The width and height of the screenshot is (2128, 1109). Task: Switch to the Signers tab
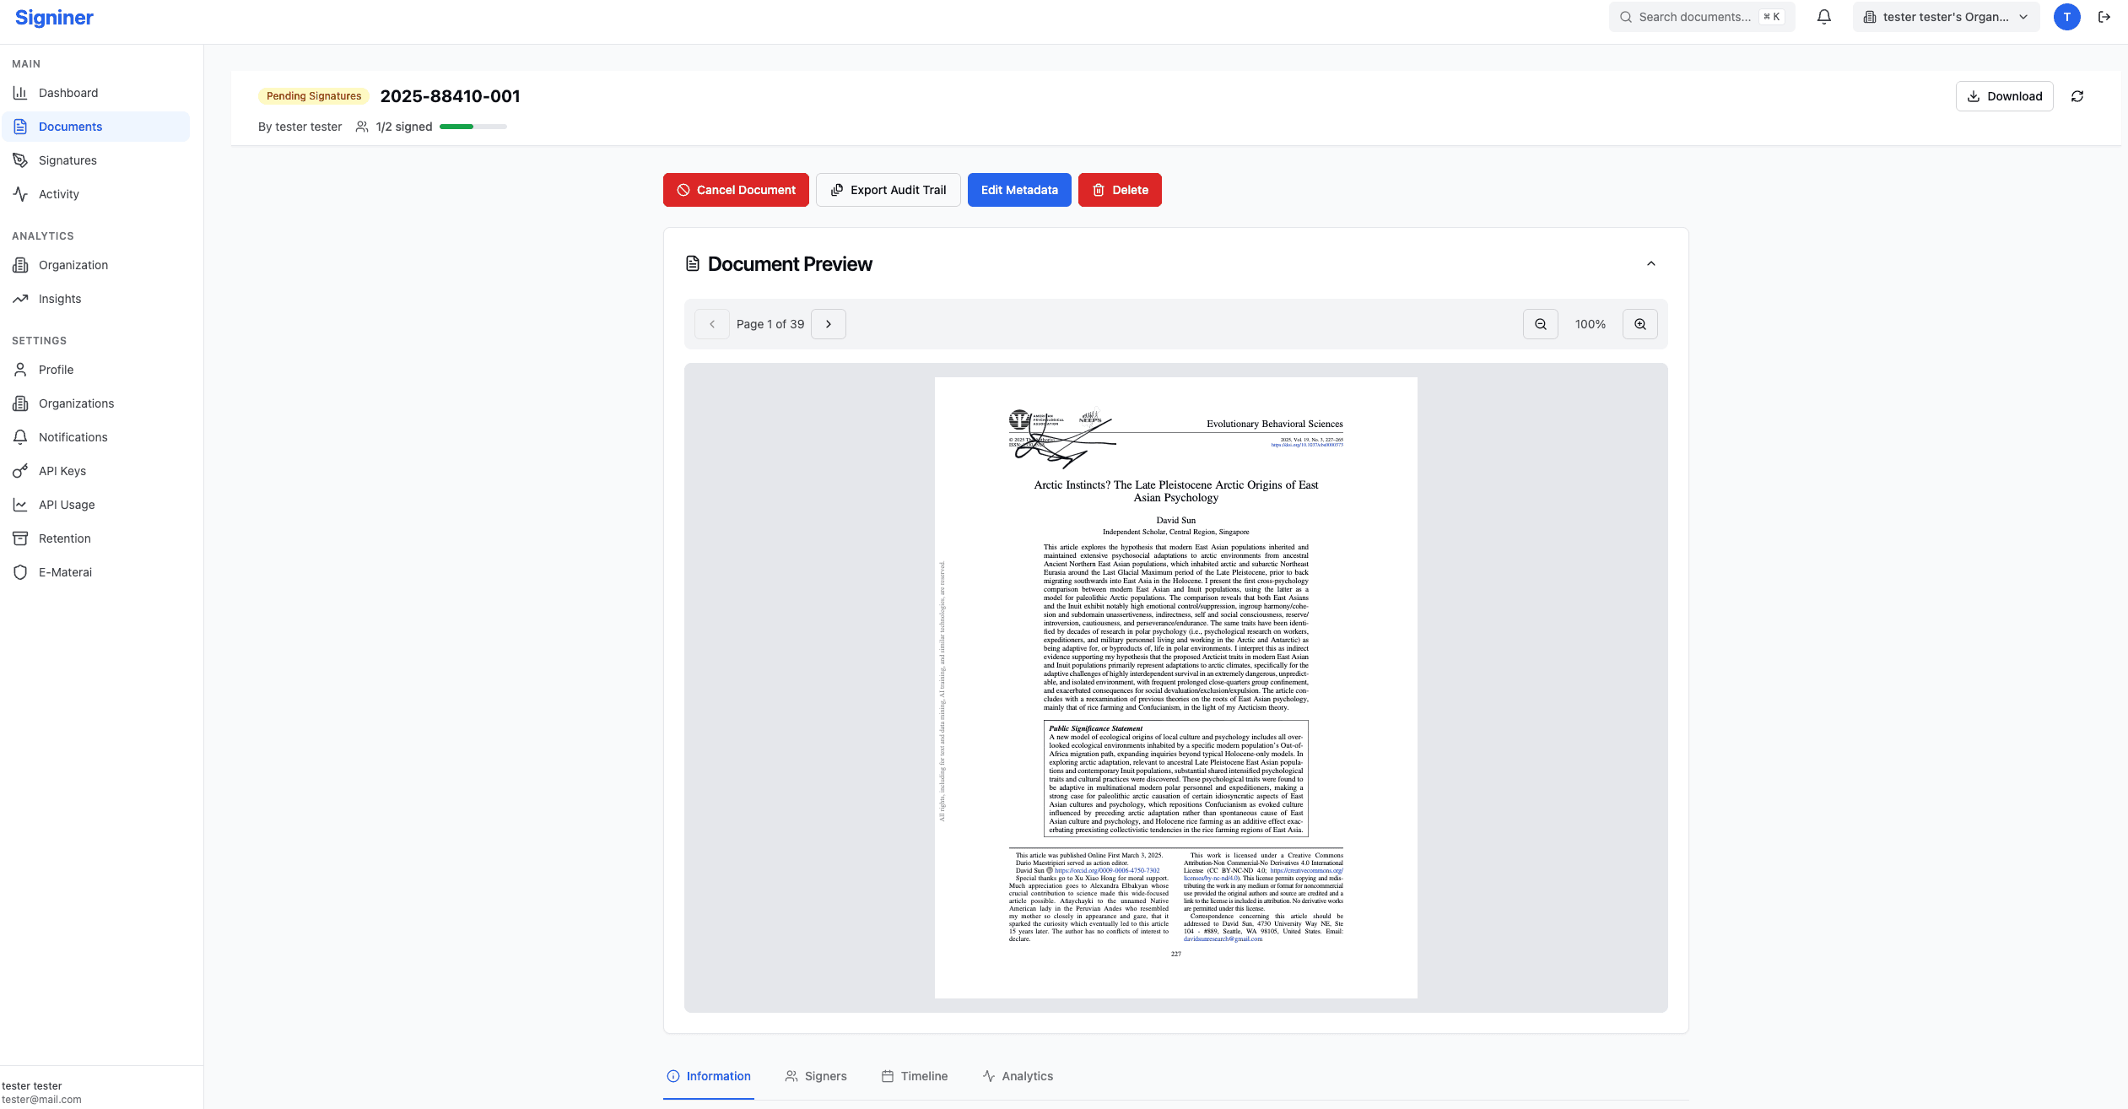(x=815, y=1076)
